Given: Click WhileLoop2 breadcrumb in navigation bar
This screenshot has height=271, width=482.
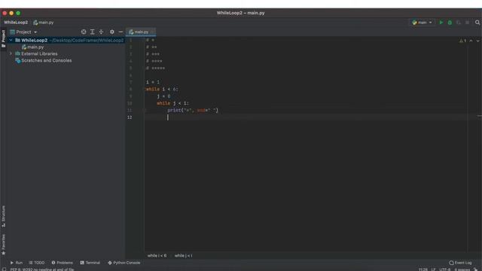Looking at the screenshot, I should [x=16, y=23].
